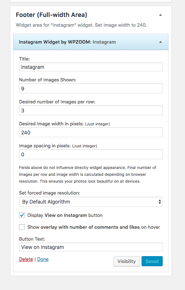
Task: Click the Title input field
Action: (91, 67)
